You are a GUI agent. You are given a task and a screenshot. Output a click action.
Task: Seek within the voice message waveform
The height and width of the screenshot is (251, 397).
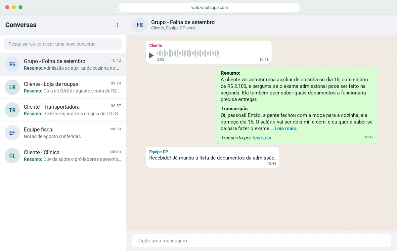tap(188, 53)
